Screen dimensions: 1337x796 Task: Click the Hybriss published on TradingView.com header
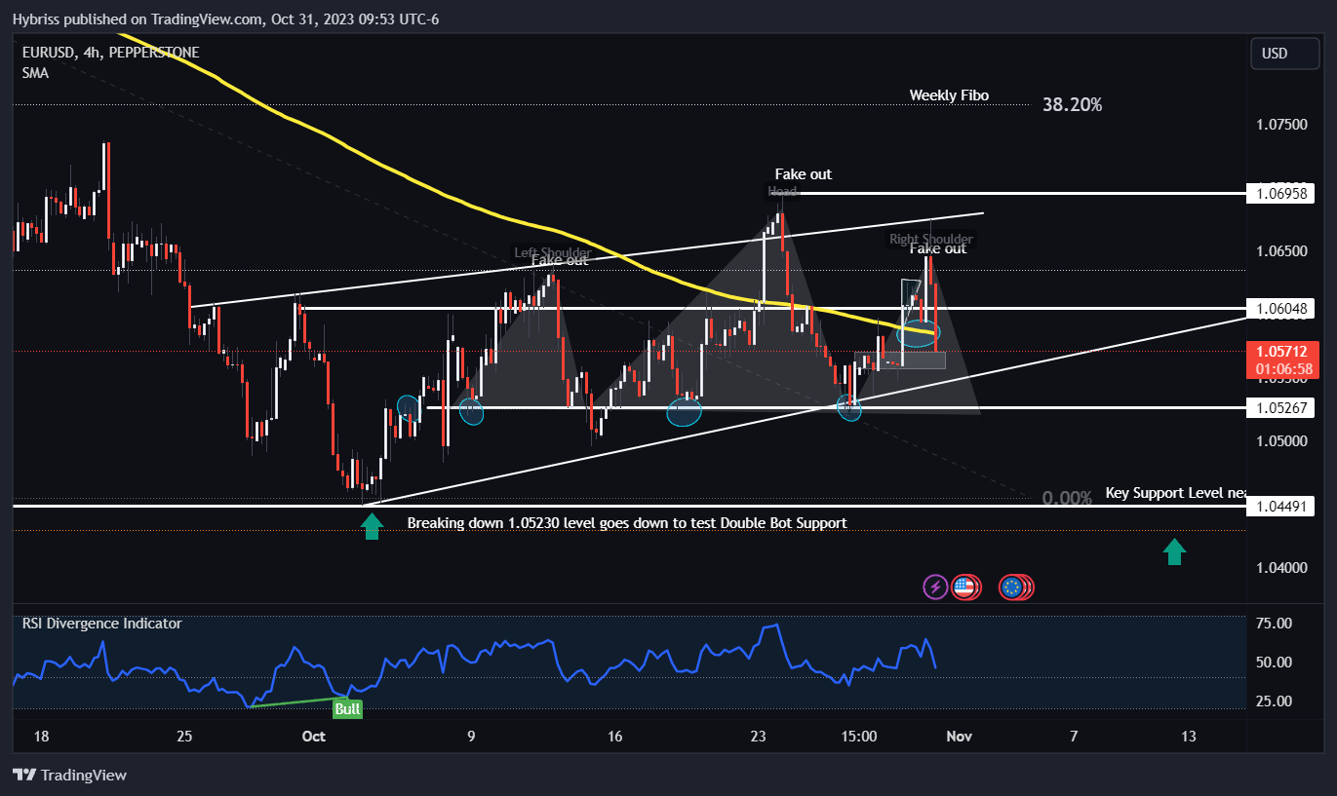click(225, 19)
